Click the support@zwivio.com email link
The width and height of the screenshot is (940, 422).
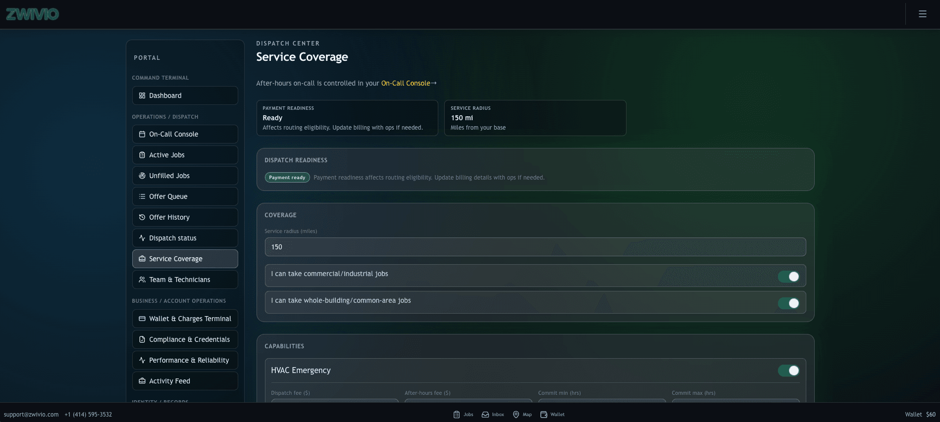tap(31, 415)
